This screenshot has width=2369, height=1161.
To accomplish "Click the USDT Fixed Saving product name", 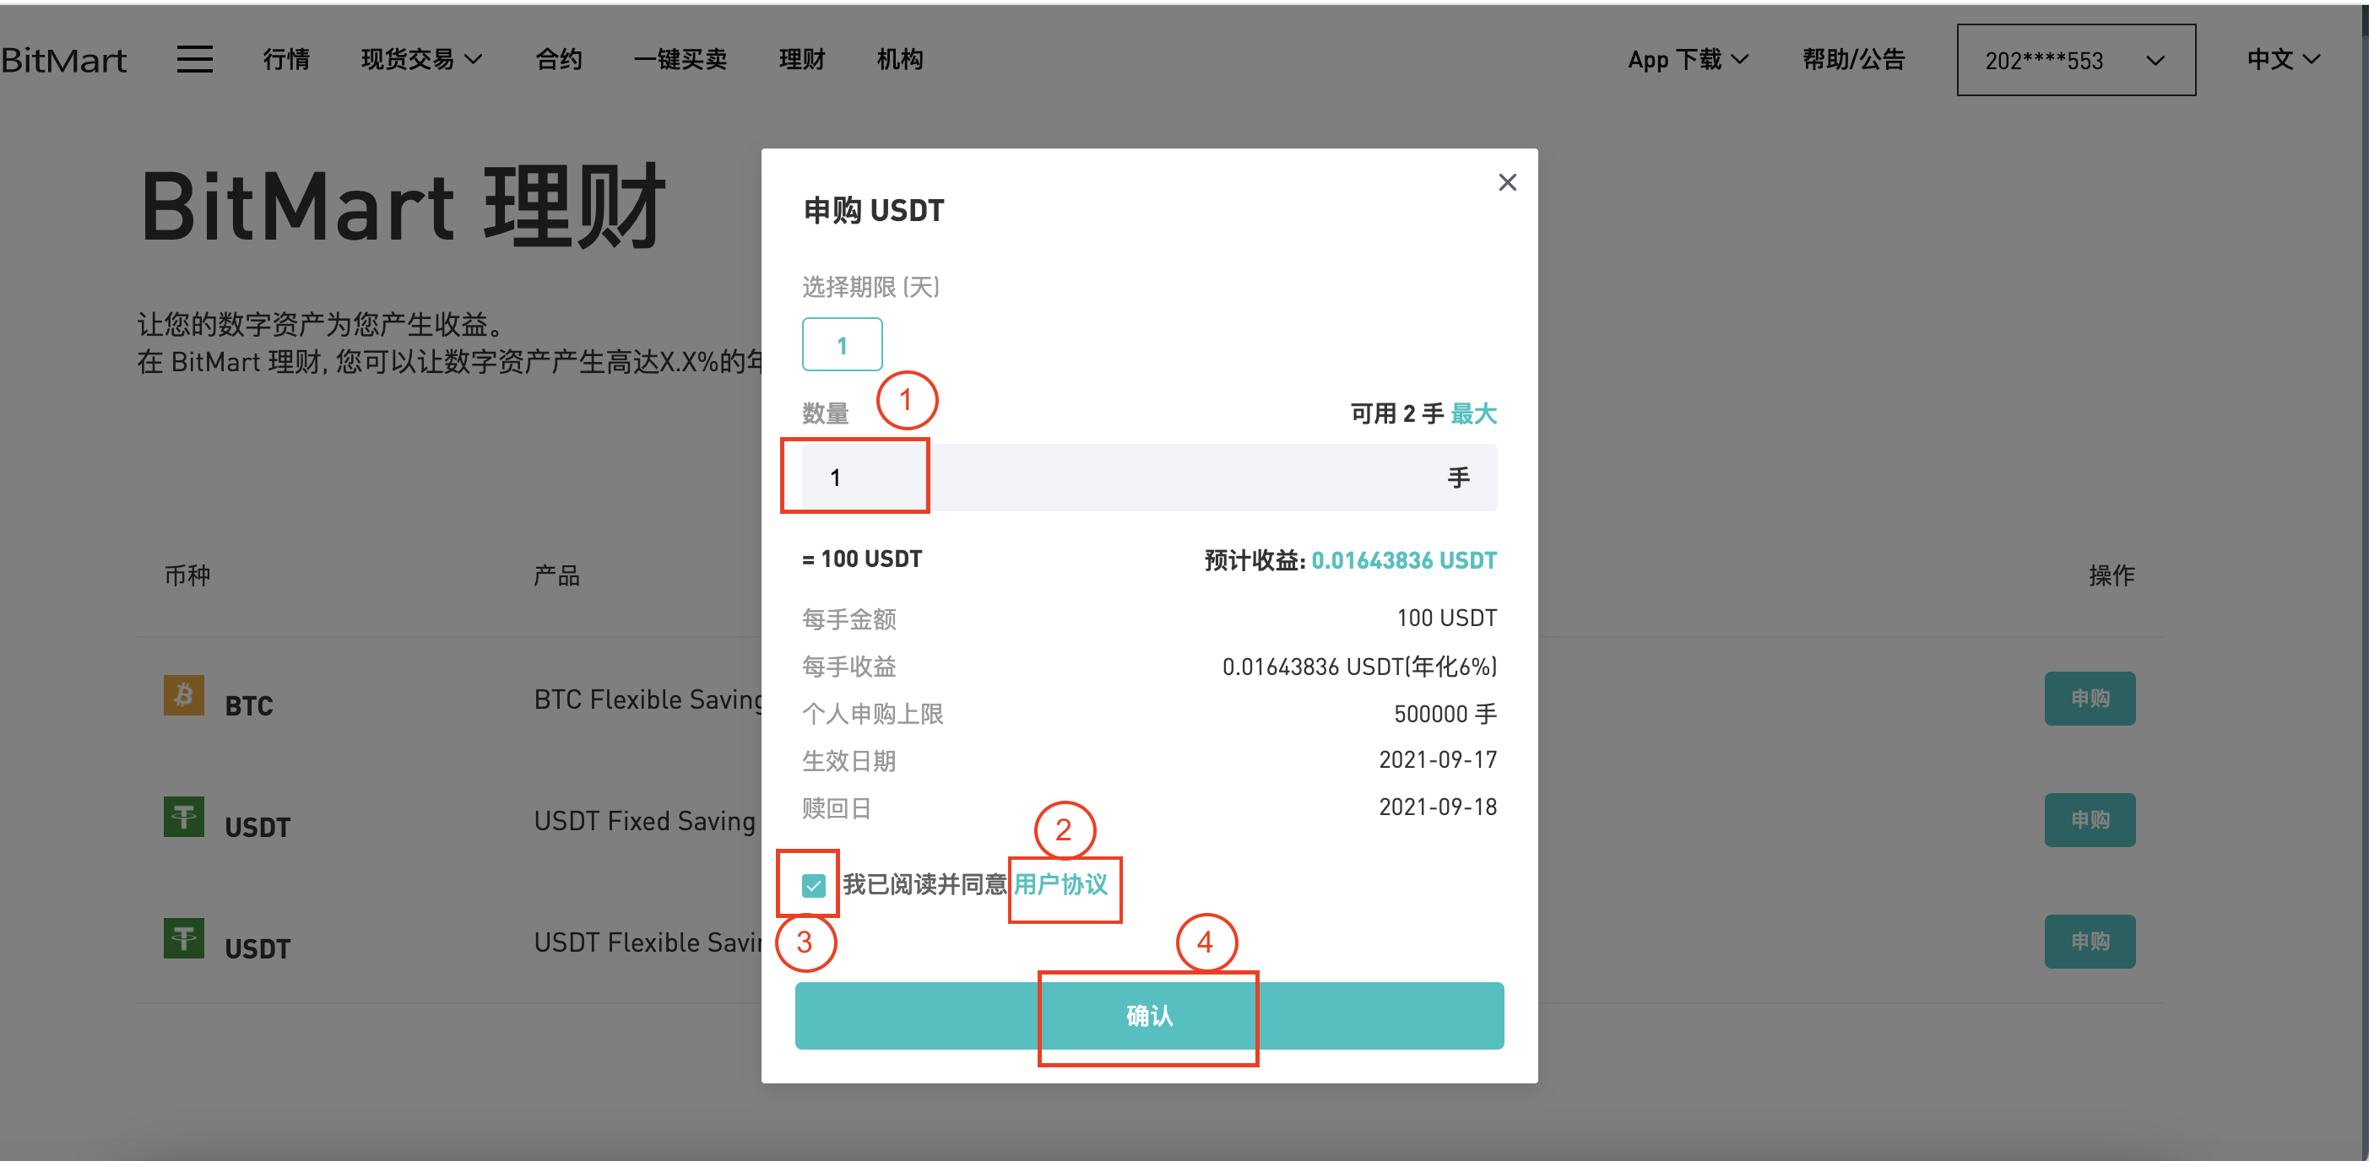I will coord(645,821).
